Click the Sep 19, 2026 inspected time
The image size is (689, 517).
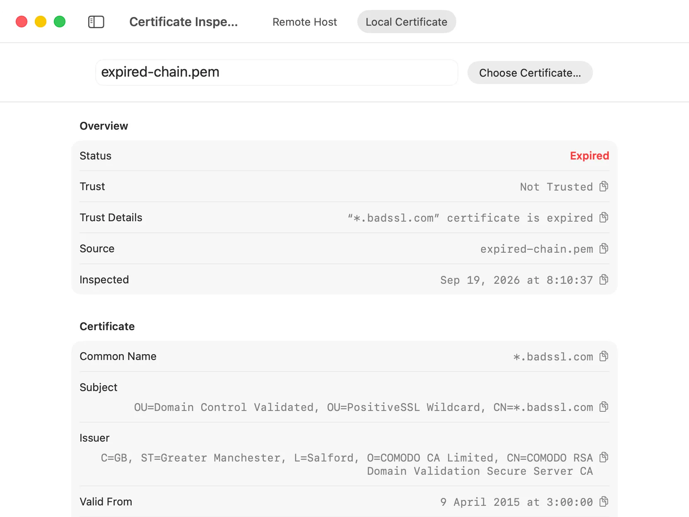pyautogui.click(x=517, y=280)
